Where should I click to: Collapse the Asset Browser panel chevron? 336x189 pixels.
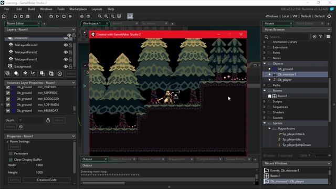pos(329,29)
